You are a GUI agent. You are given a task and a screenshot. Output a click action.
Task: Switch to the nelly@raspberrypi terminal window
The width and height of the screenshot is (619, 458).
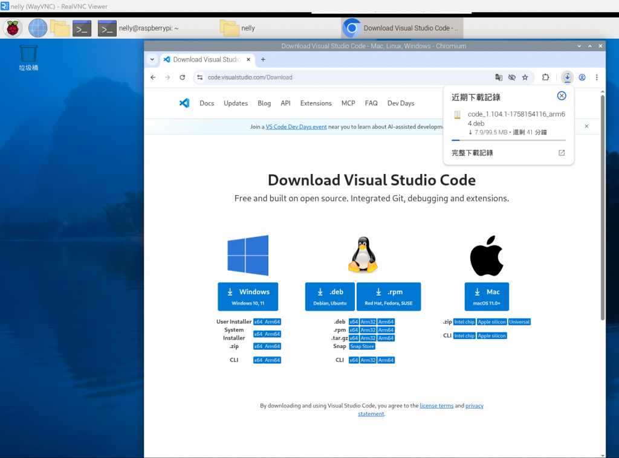(x=138, y=28)
